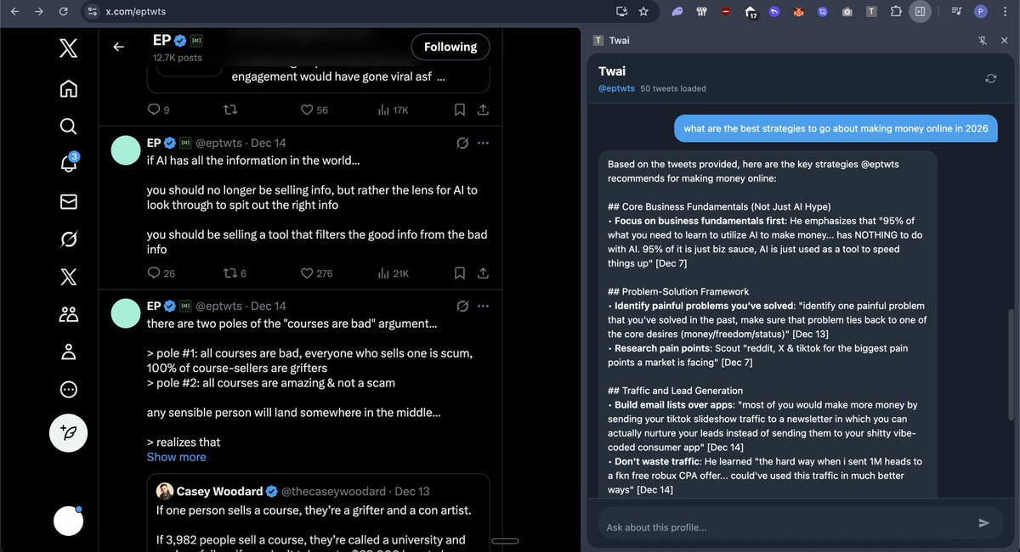Refresh tweets in Twai panel
Image resolution: width=1020 pixels, height=552 pixels.
pos(990,78)
